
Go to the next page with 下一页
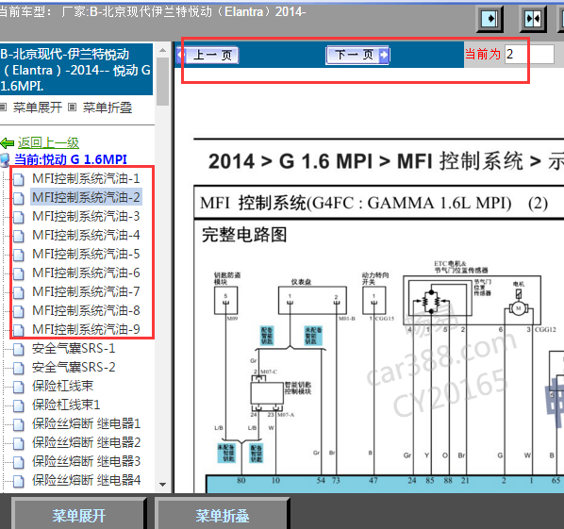(357, 55)
